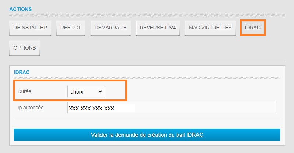
Task: Click the REINSTALLER action button
Action: point(30,28)
